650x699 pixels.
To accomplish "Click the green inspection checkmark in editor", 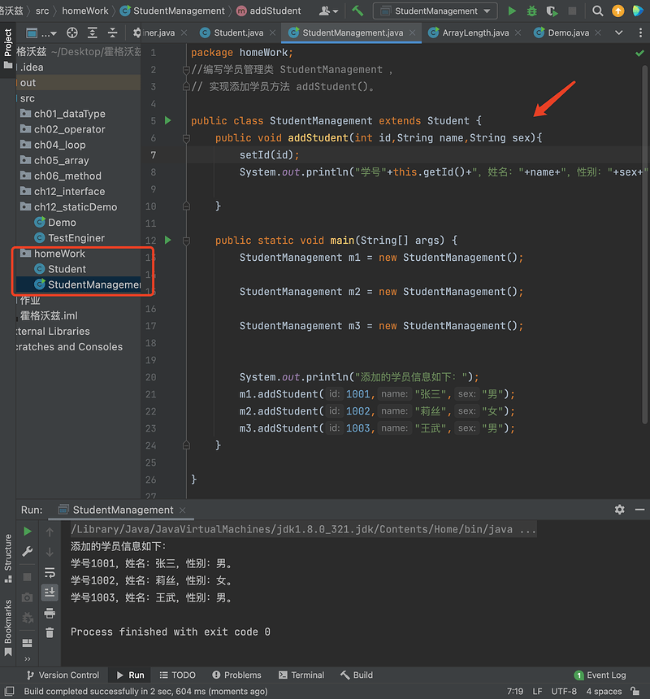I will 639,53.
